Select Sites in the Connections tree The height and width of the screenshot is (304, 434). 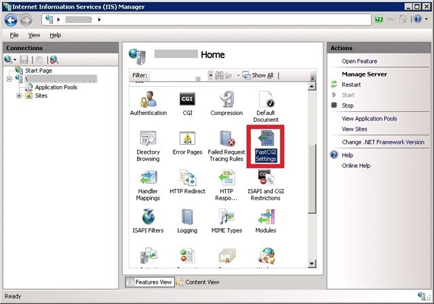pyautogui.click(x=41, y=96)
